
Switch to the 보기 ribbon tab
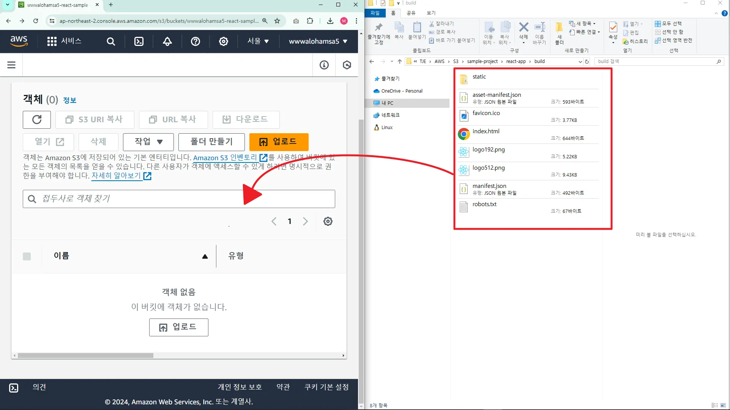coord(431,13)
